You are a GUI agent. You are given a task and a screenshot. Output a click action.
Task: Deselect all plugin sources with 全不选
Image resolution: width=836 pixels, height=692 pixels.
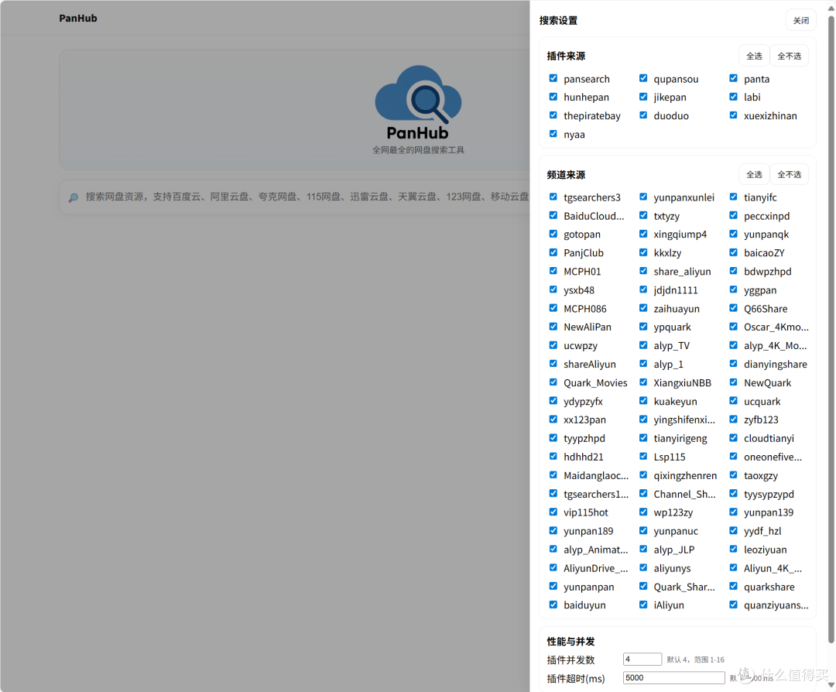(789, 56)
